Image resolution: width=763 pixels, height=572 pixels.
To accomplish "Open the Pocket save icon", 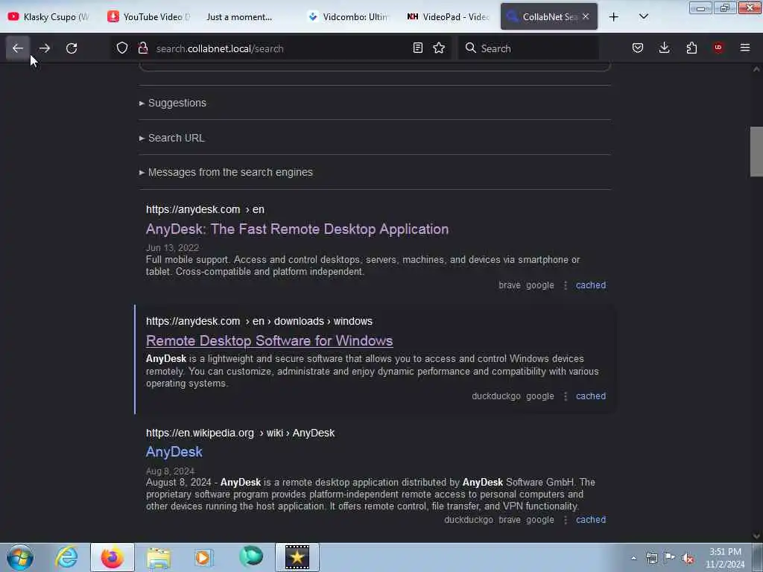I will point(638,48).
